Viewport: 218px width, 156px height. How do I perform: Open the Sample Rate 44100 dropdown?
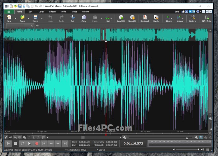click(x=76, y=150)
